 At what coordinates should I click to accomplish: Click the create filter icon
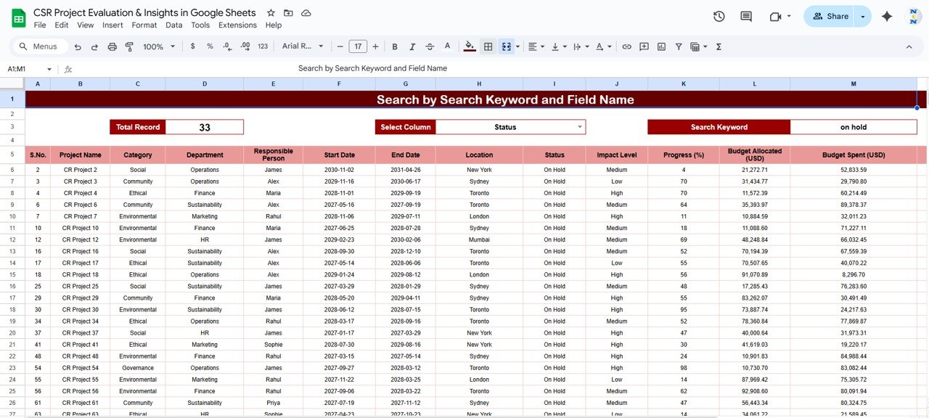coord(679,46)
